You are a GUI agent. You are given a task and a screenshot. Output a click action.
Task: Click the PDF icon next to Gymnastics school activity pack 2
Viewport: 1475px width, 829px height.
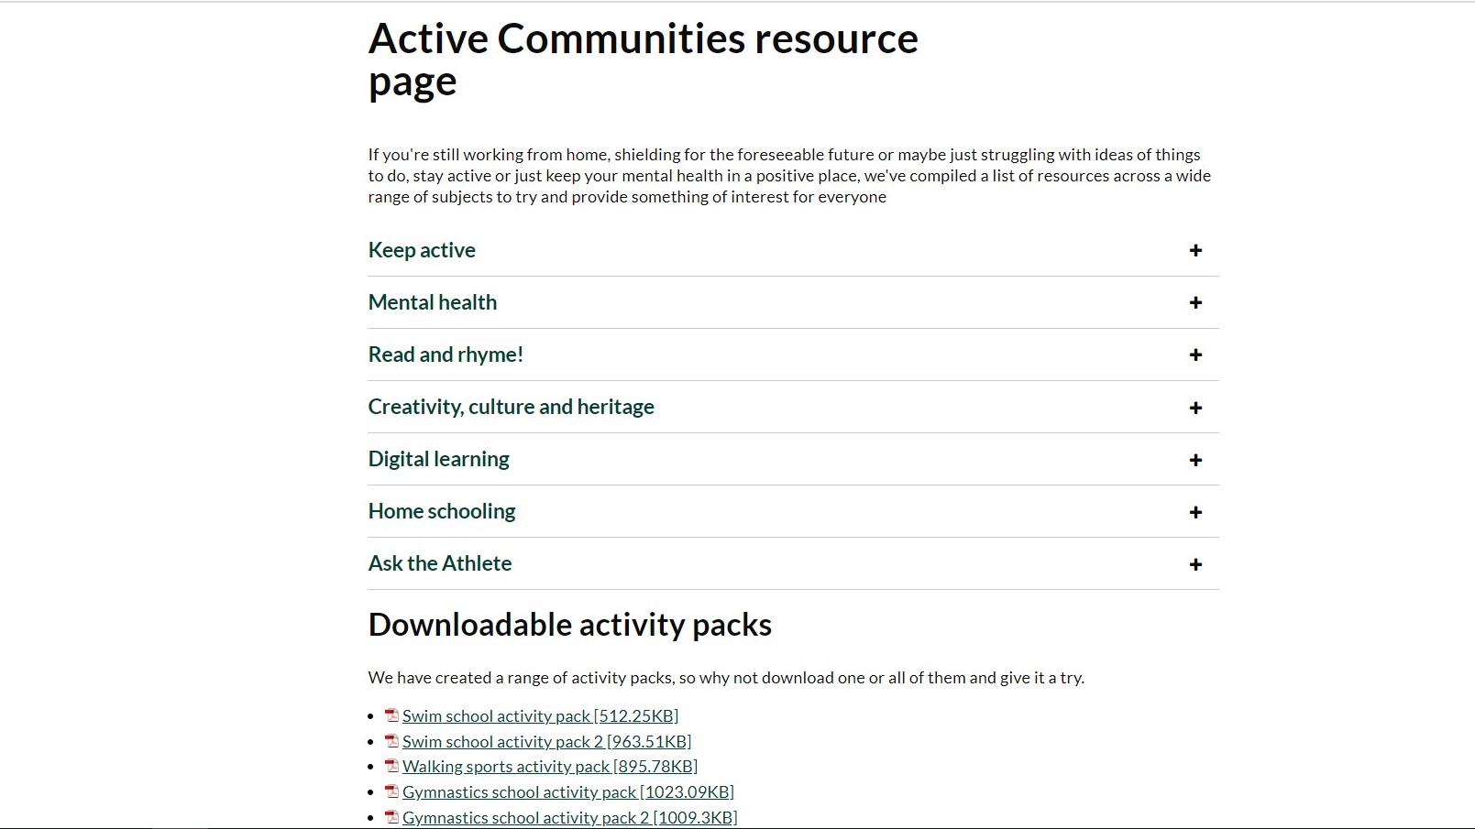click(392, 817)
